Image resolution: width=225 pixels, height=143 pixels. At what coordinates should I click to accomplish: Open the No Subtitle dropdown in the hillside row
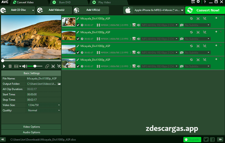tap(197, 39)
